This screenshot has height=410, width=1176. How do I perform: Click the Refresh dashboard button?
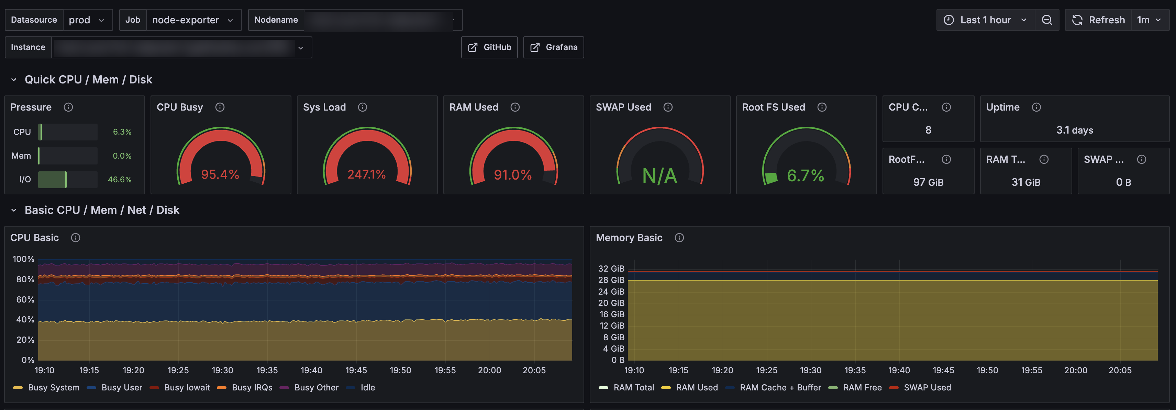(x=1098, y=20)
